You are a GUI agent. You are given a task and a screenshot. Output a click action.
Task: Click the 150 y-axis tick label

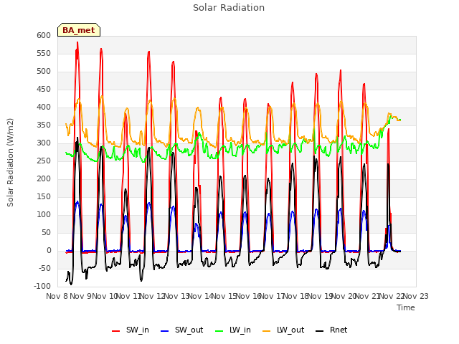(44, 197)
